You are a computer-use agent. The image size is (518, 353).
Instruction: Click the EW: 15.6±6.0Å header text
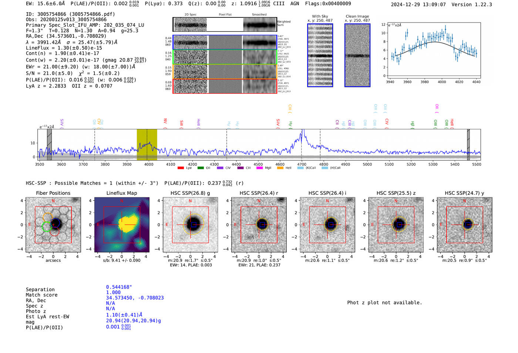pyautogui.click(x=46, y=3)
